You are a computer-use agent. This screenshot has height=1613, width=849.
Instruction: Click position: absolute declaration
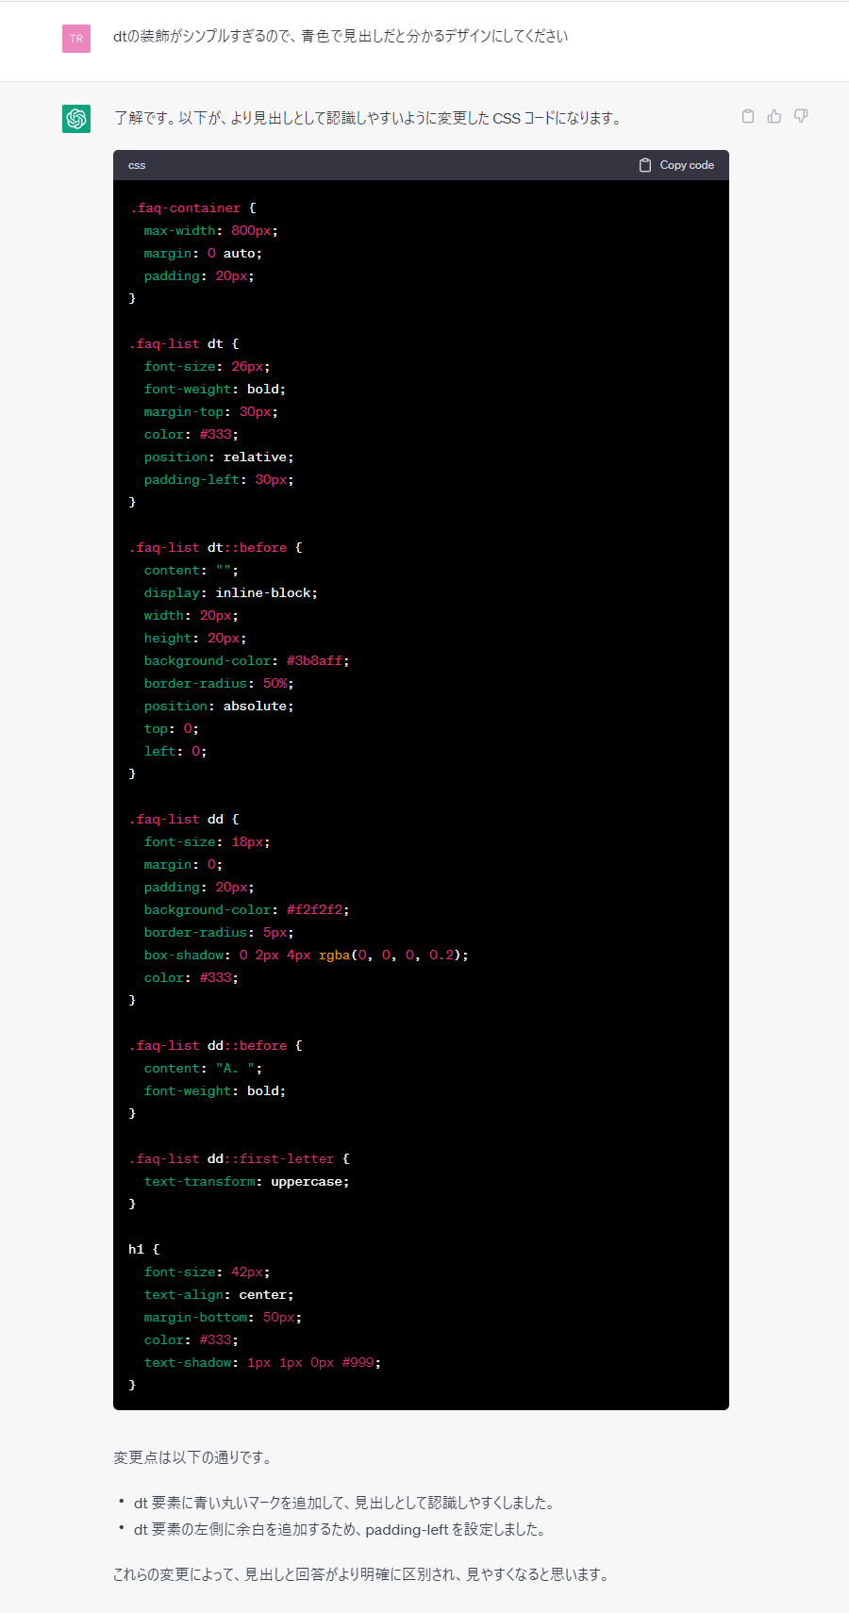219,706
